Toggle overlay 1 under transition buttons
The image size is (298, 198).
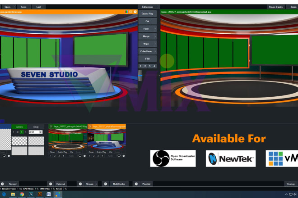(140, 66)
